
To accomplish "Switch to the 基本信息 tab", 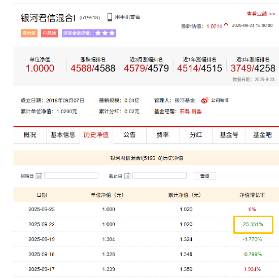I will click(x=63, y=135).
